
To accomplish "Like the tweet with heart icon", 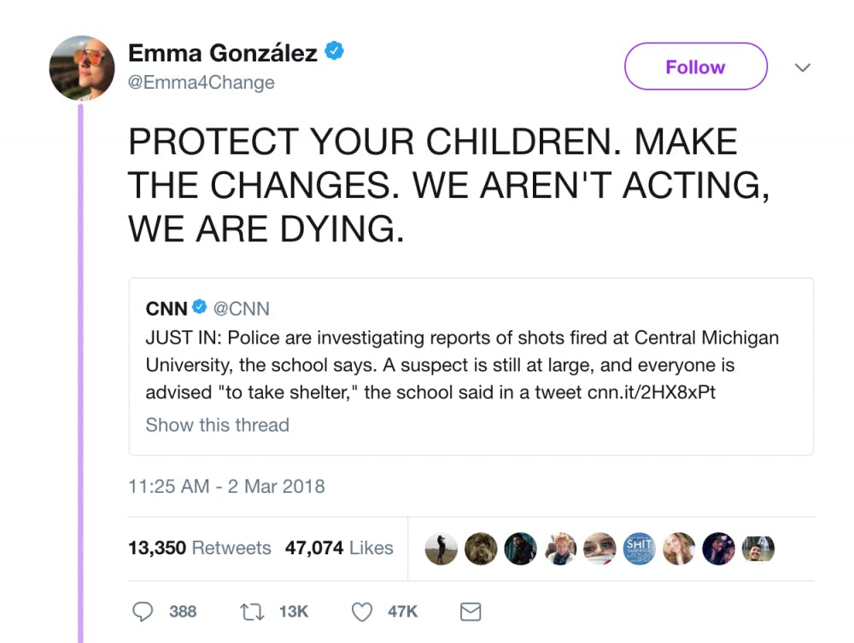I will tap(363, 611).
